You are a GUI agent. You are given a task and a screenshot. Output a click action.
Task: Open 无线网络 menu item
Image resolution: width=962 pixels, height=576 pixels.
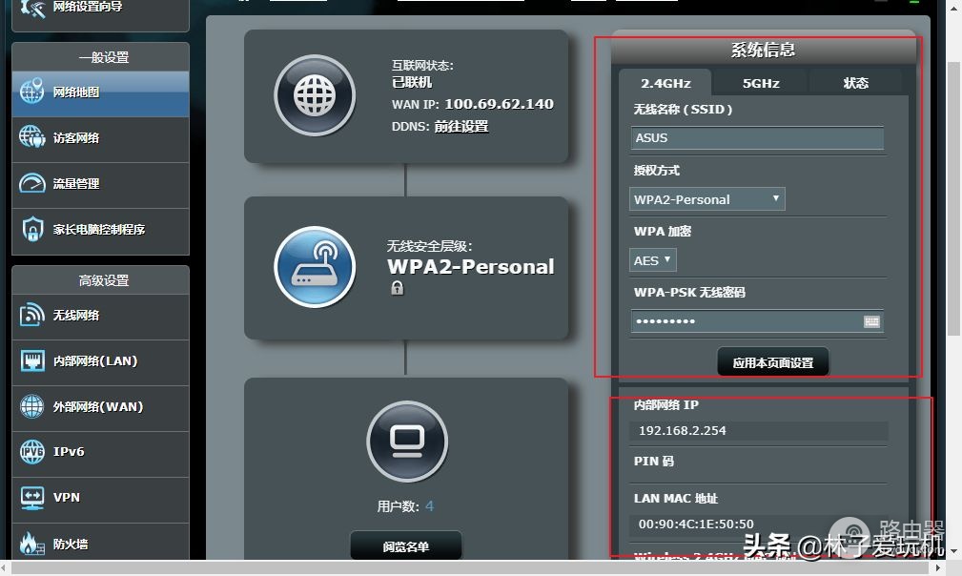click(x=101, y=318)
